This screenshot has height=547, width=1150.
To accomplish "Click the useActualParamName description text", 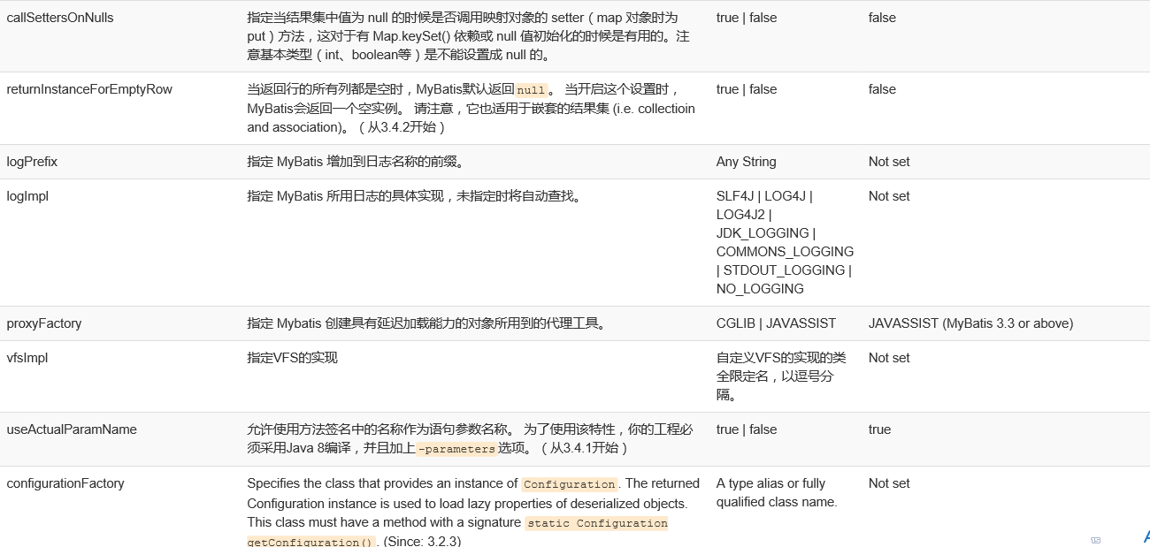I will point(470,438).
